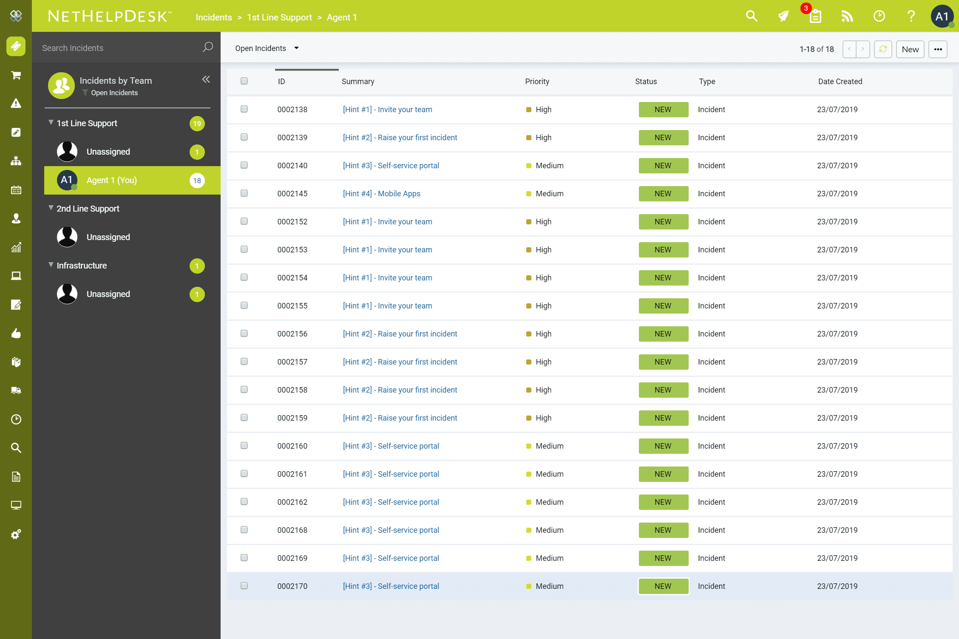Create an incident with the New button

point(910,49)
